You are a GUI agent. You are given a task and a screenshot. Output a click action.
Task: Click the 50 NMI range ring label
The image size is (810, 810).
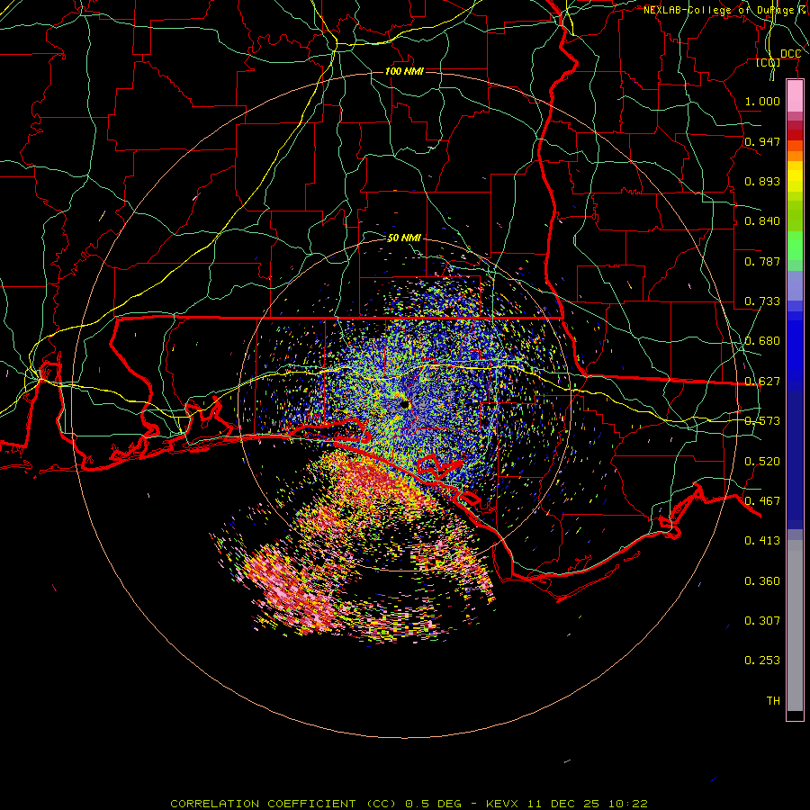[x=404, y=238]
